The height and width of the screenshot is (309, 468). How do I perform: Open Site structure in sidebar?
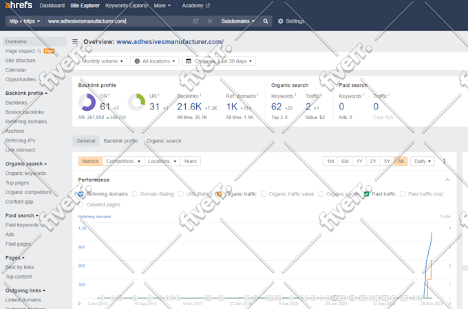point(20,61)
